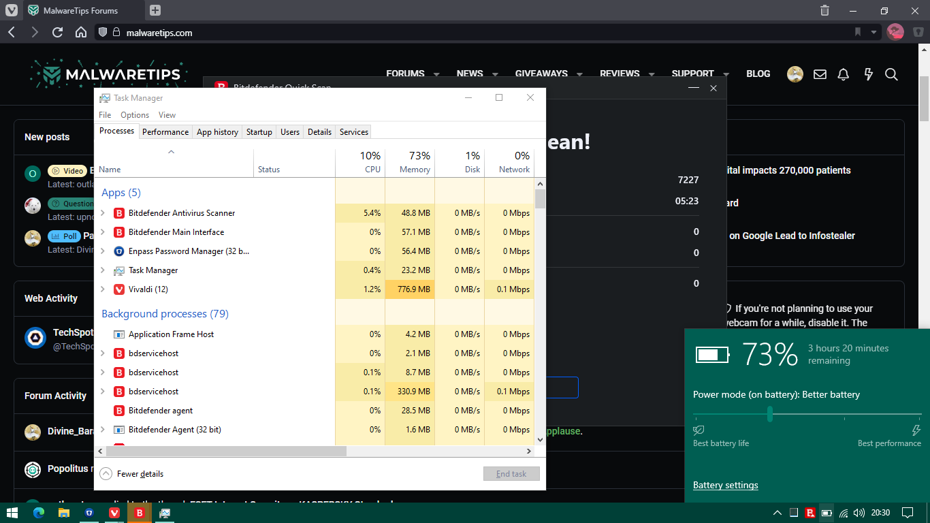
Task: Expand the Vivaldi (12) process group
Action: tap(103, 289)
